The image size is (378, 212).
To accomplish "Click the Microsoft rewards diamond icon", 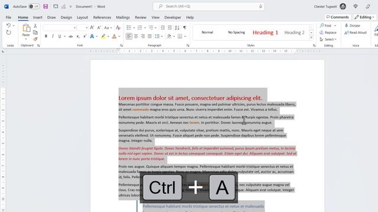I will (x=356, y=6).
